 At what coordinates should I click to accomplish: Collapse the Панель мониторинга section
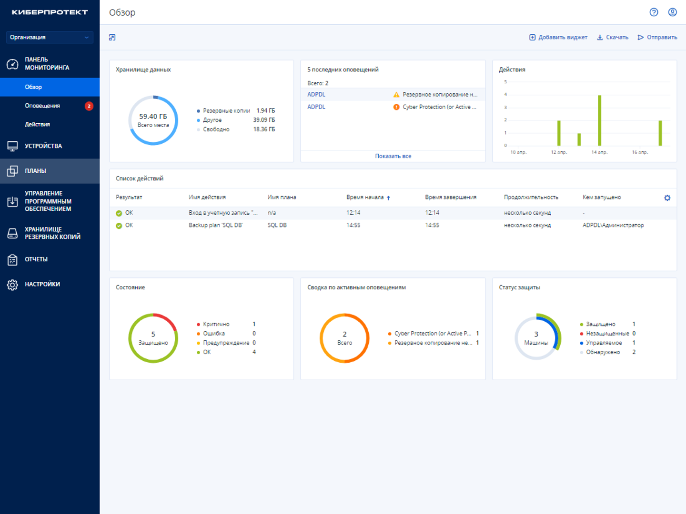click(47, 64)
